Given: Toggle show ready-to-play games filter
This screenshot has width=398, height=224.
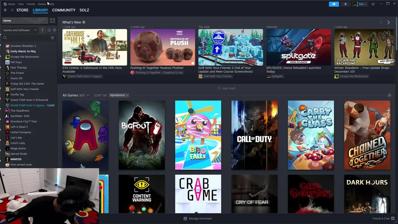Looking at the screenshot, I should click(54, 30).
